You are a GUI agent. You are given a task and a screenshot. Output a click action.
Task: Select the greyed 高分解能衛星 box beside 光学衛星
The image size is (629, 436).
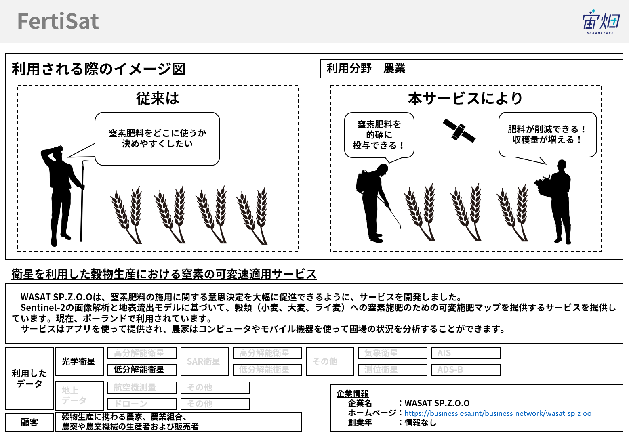(142, 353)
